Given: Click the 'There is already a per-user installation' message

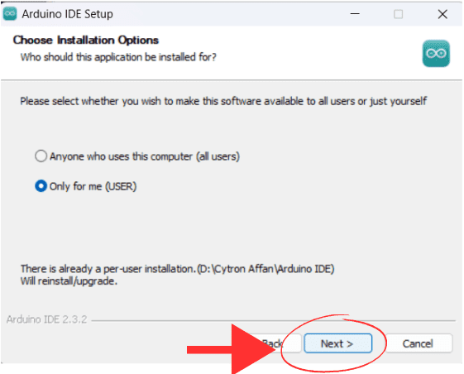Looking at the screenshot, I should tap(178, 269).
